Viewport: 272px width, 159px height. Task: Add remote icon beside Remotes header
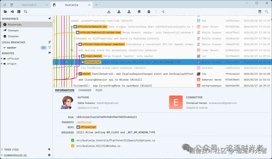click(x=50, y=53)
